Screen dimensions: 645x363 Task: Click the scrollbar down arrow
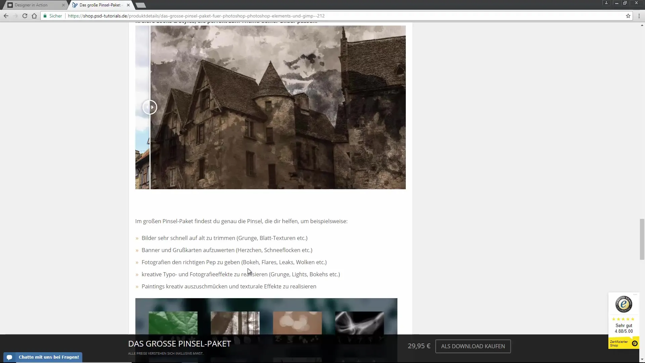pos(642,360)
